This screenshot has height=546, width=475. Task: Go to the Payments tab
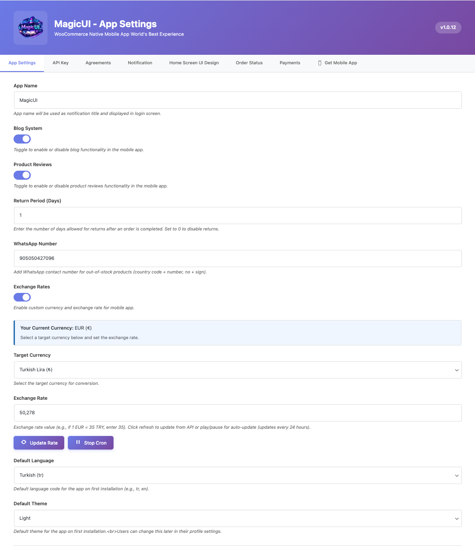(290, 63)
